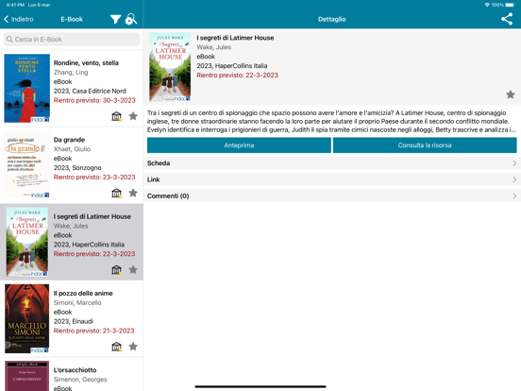Screen dimensions: 521x391
Task: Click the battery status icon
Action: (x=510, y=5)
